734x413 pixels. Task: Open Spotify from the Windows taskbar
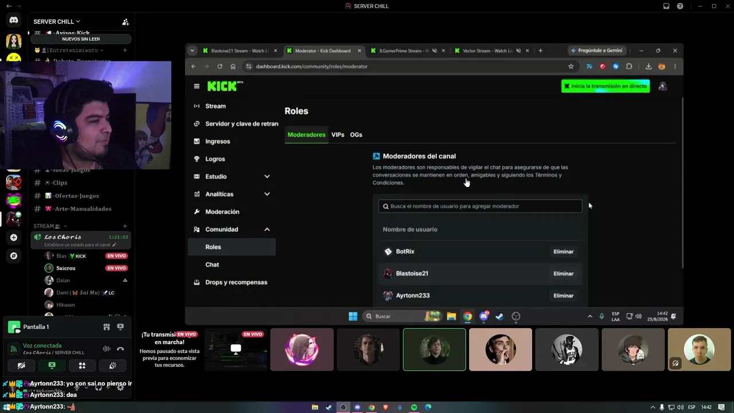pos(413,407)
